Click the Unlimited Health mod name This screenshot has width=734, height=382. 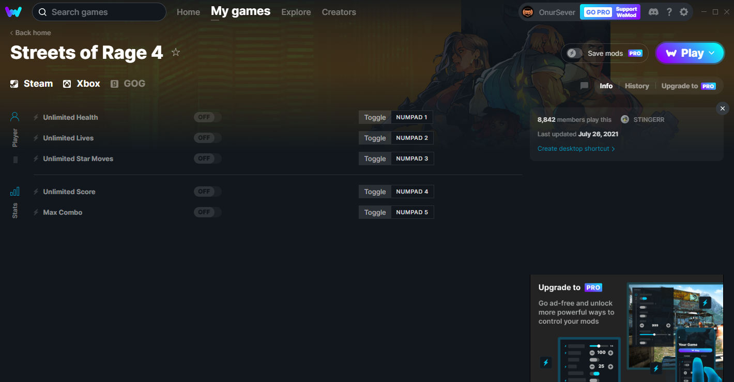point(70,117)
